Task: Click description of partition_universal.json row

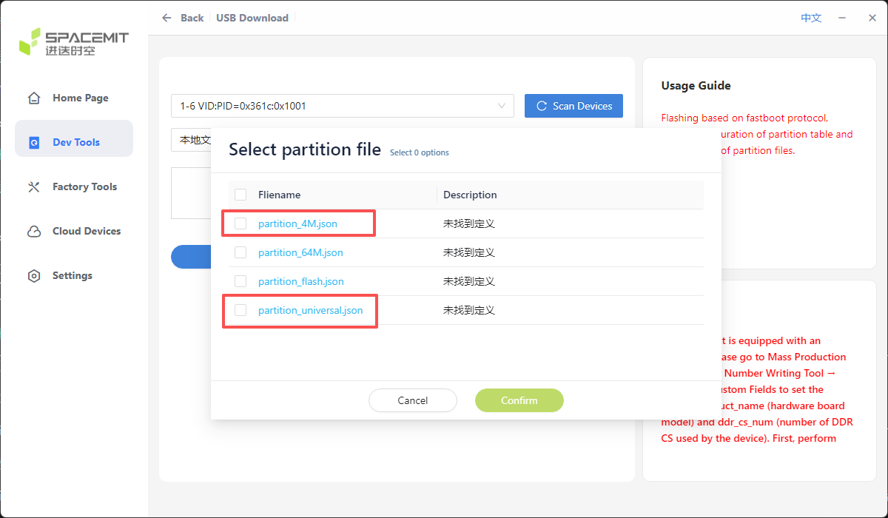Action: 469,310
